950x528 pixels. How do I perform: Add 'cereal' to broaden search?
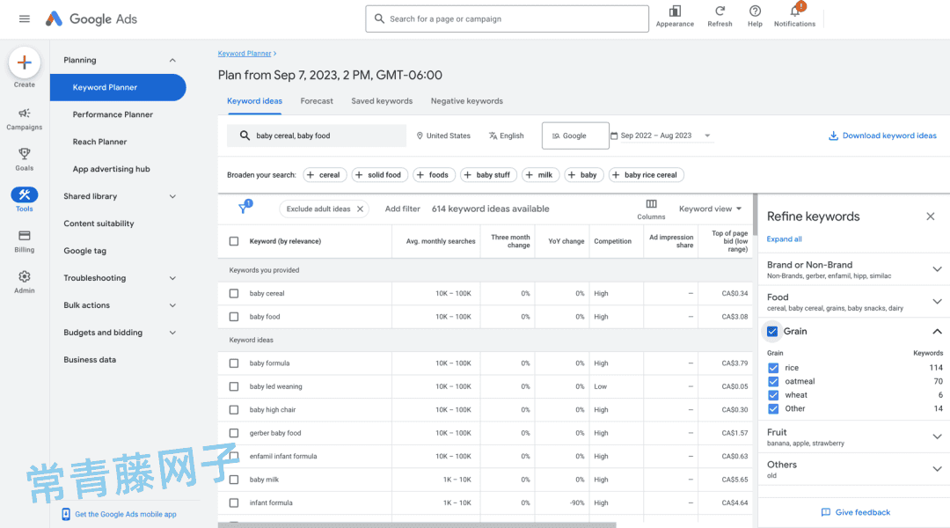[325, 175]
